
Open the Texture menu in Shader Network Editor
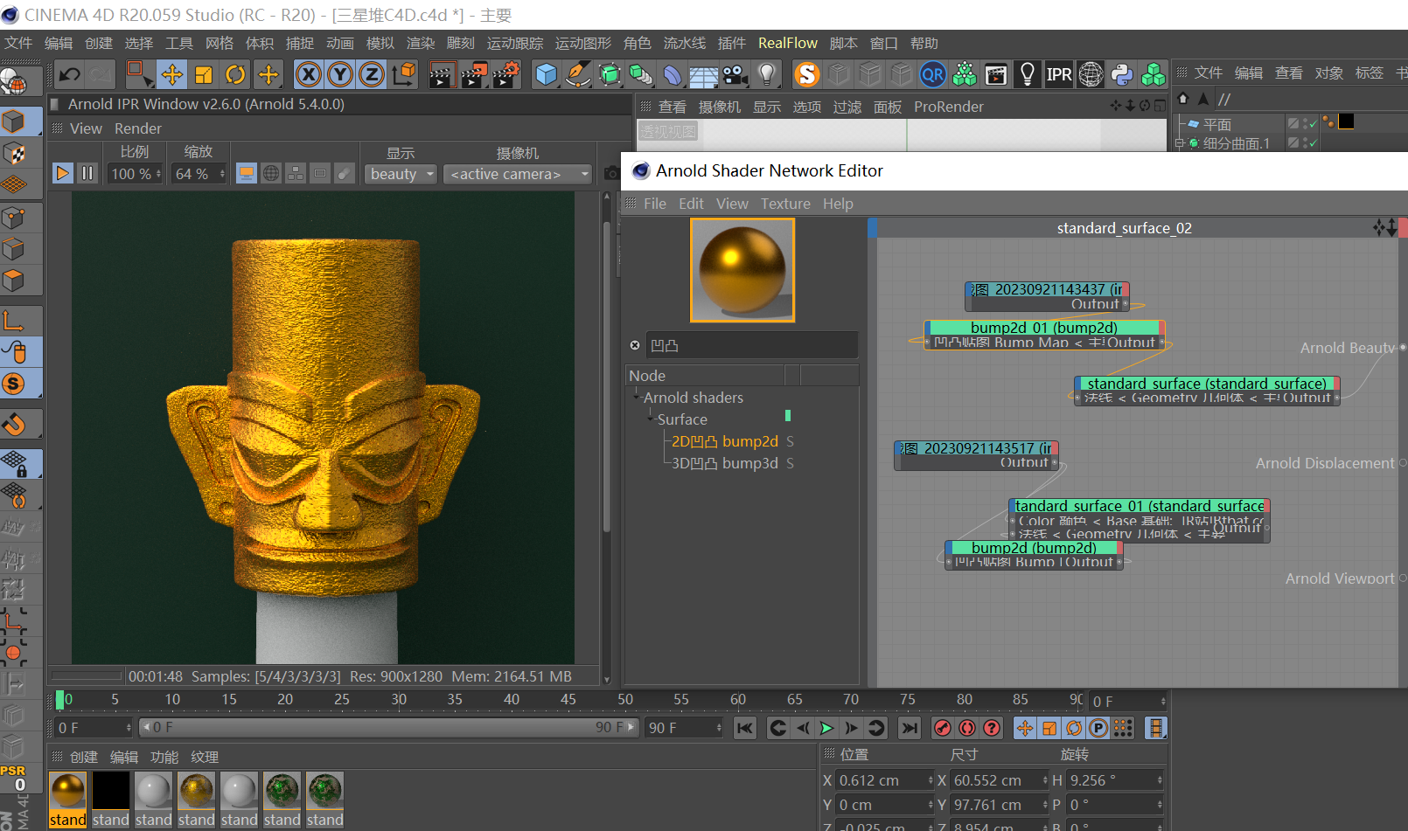(784, 203)
